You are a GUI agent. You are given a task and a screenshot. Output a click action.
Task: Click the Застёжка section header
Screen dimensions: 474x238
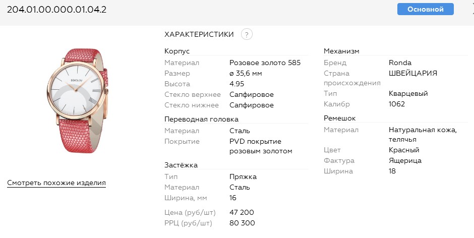point(181,165)
